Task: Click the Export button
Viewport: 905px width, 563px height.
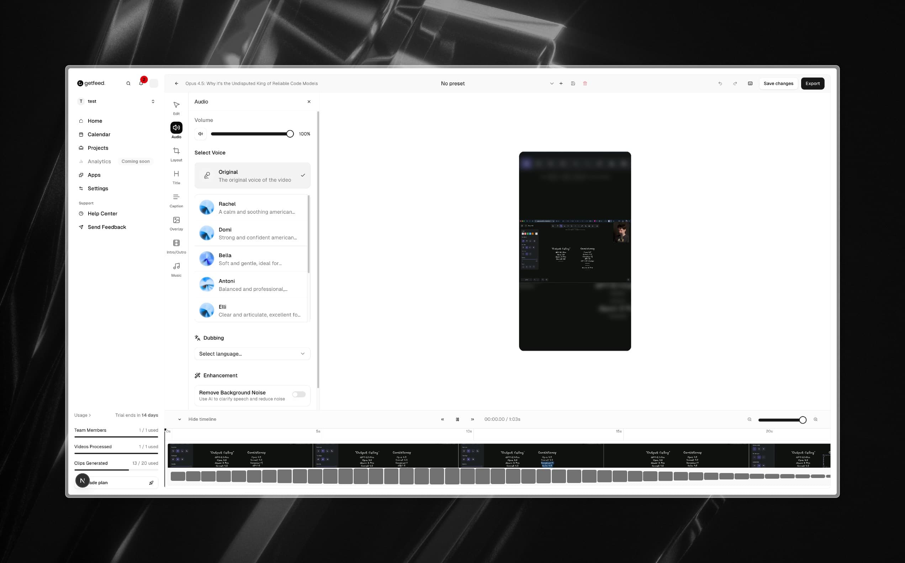Action: pyautogui.click(x=812, y=83)
